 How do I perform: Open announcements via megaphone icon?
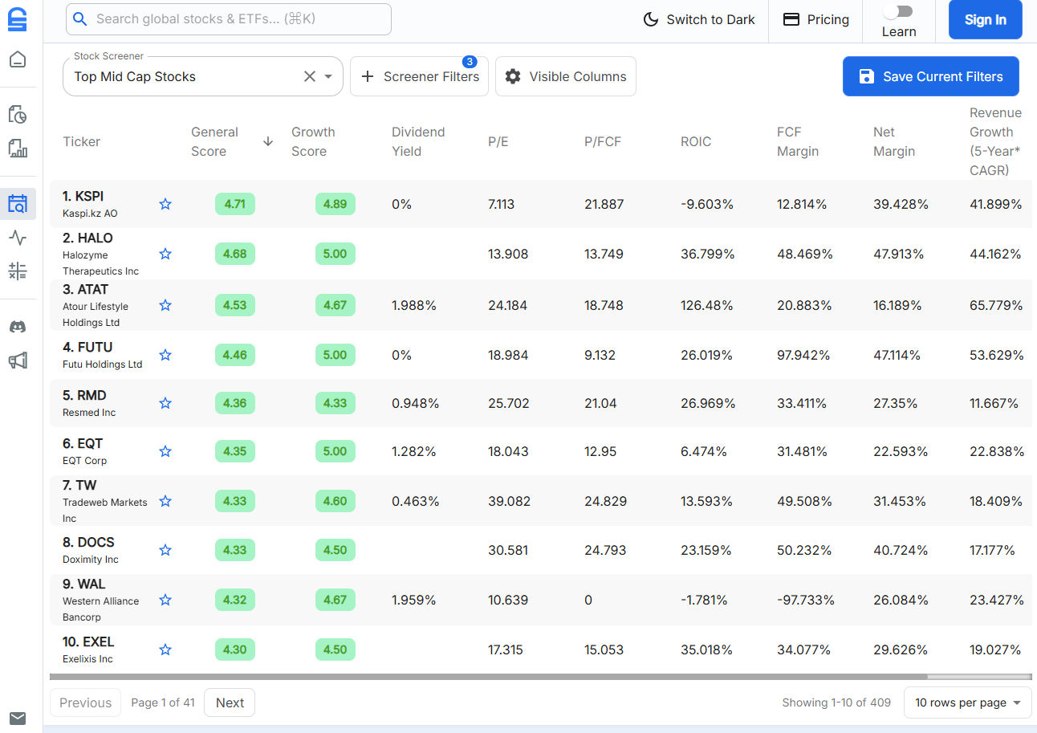[x=18, y=360]
